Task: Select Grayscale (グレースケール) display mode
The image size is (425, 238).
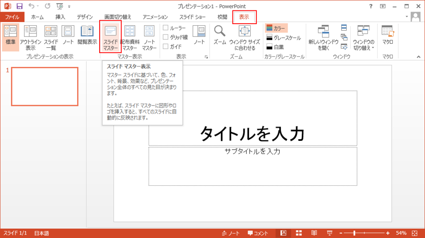Action: click(x=283, y=38)
